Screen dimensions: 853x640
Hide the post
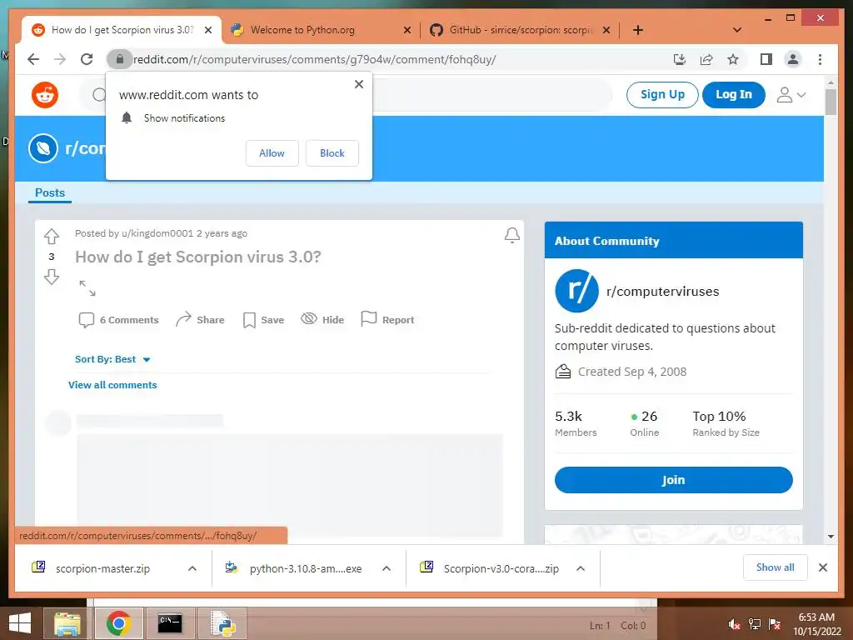[x=322, y=320]
